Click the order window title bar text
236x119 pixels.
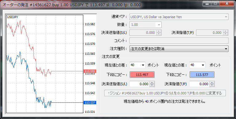(x=72, y=5)
